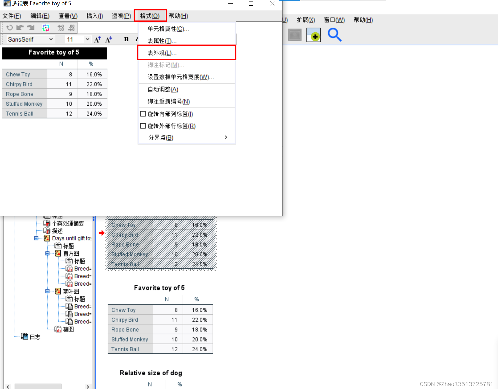
Task: Click the curved right-arrow toolbar icon
Action: coord(31,28)
